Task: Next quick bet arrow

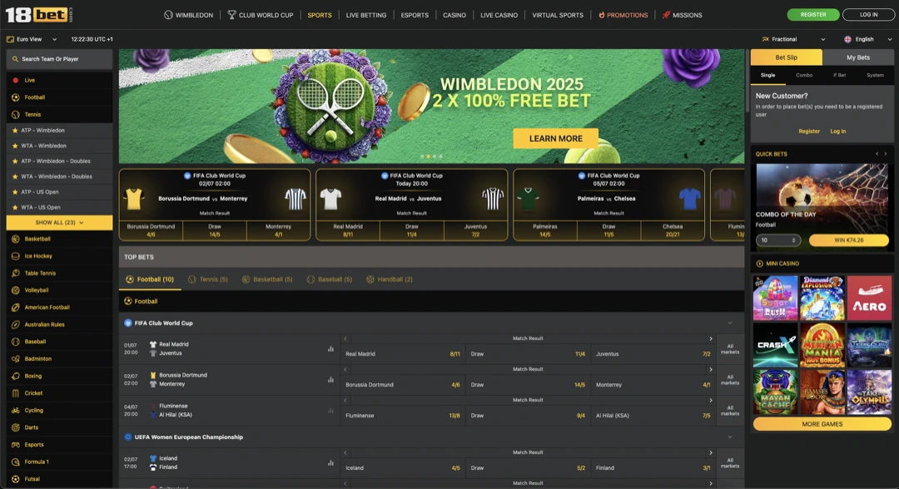Action: click(886, 154)
